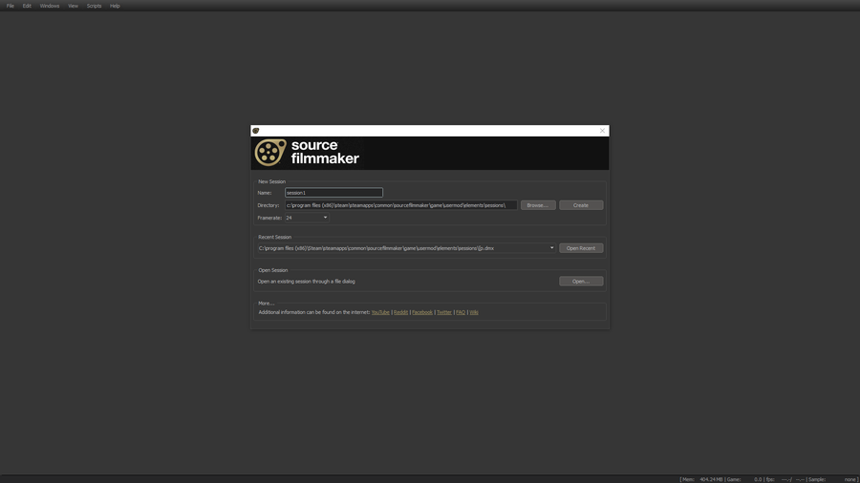Click the session Name input field
Screen dimensions: 860x483
click(333, 193)
